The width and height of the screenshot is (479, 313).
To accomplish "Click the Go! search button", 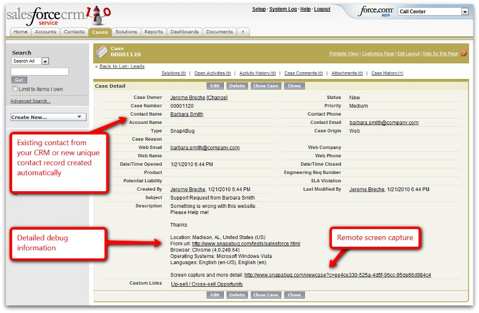I will point(19,80).
